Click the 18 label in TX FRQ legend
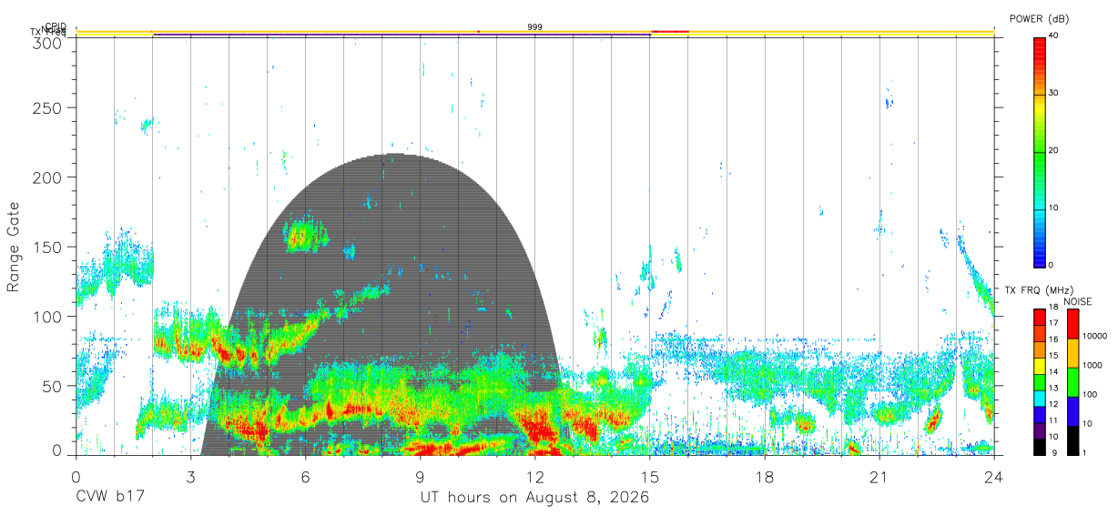Screen dimensions: 1118x516 (1054, 309)
